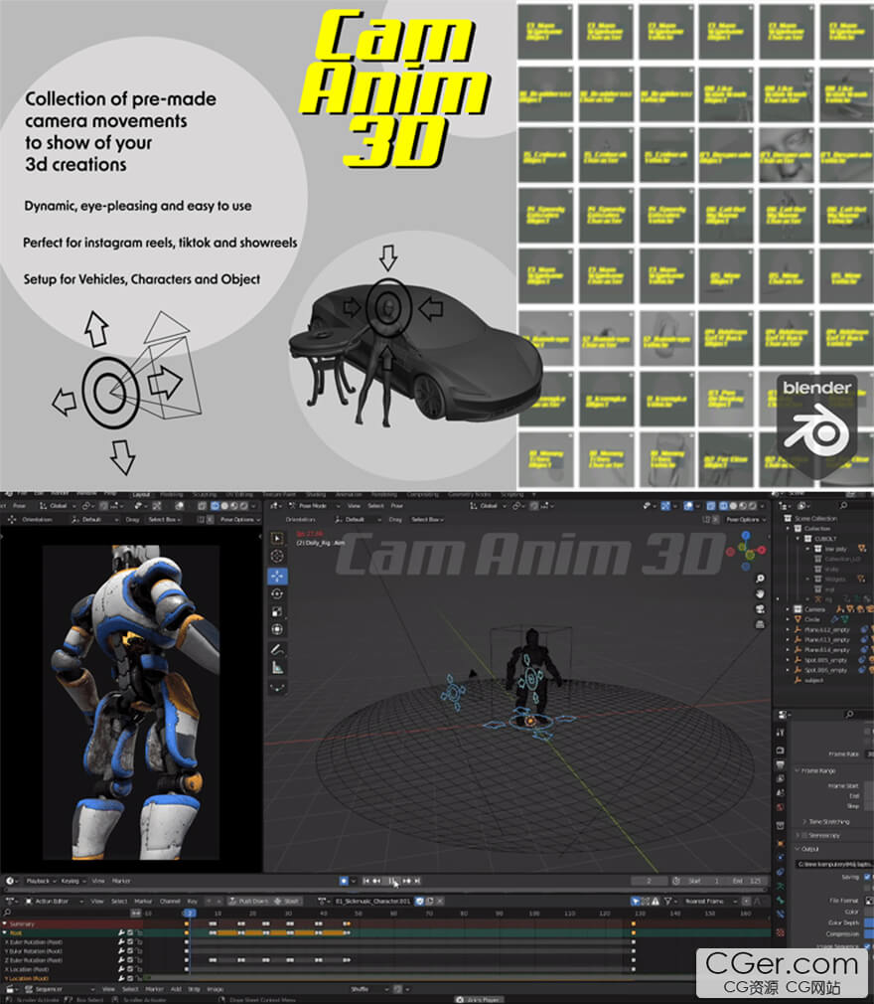Click the outliner search magnifier icon
Image resolution: width=874 pixels, height=1004 pixels.
843,506
